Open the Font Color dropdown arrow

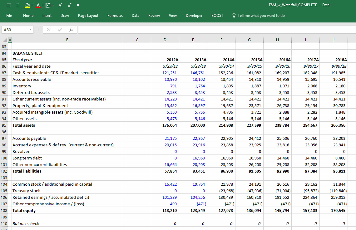point(42,5)
